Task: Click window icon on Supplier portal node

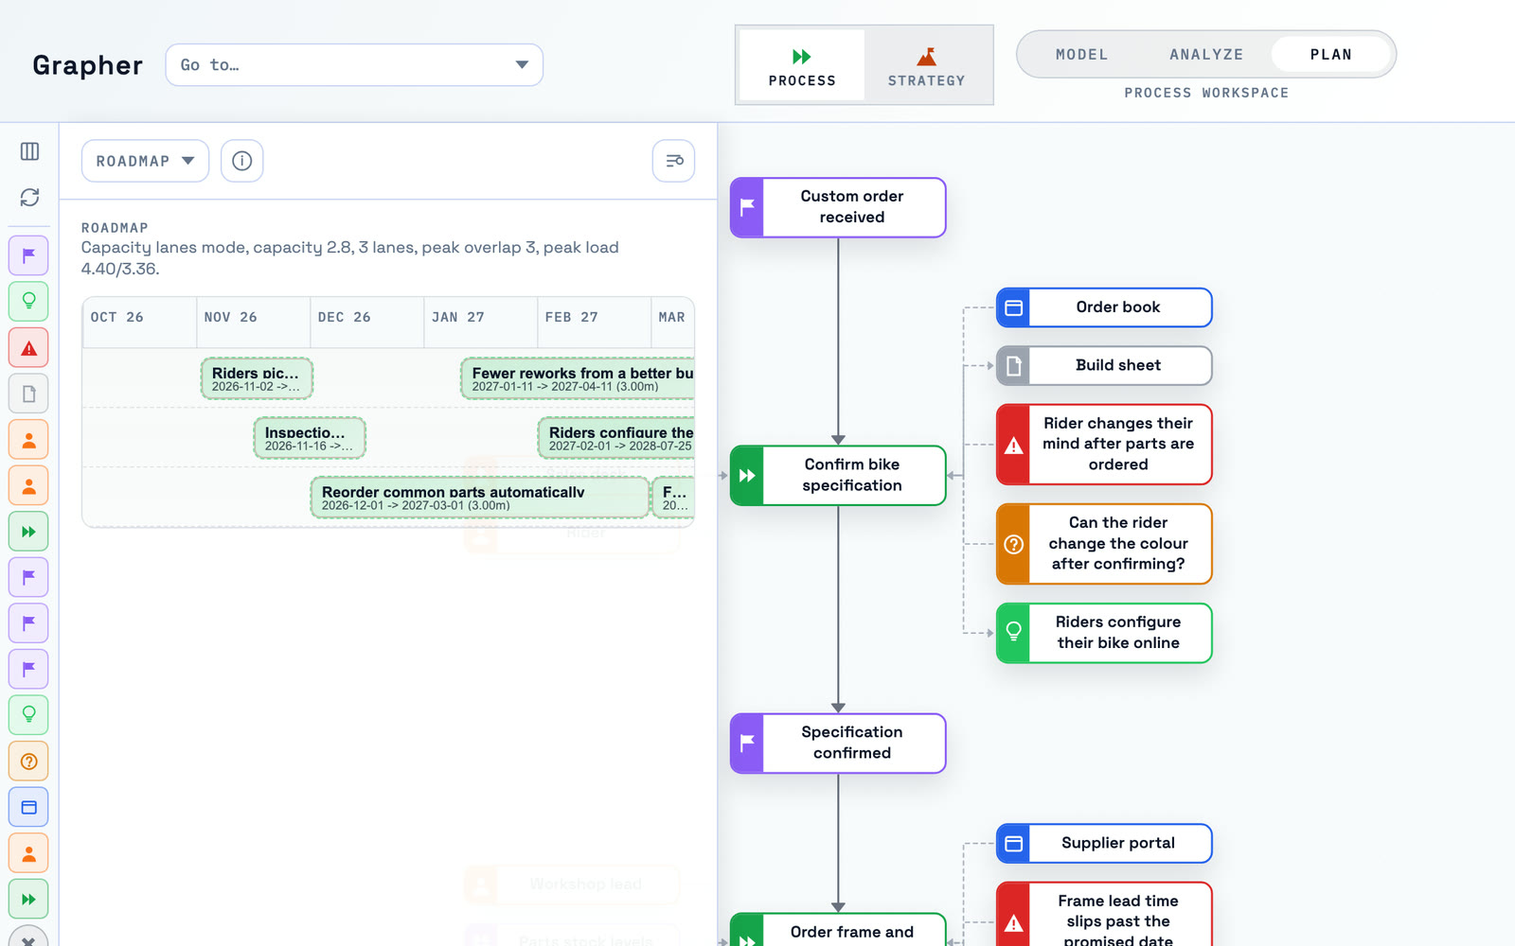Action: pyautogui.click(x=1014, y=844)
